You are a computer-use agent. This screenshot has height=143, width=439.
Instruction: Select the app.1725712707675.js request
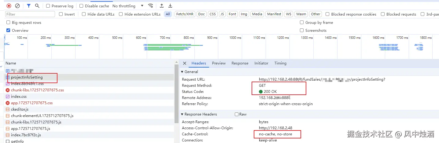point(89,129)
